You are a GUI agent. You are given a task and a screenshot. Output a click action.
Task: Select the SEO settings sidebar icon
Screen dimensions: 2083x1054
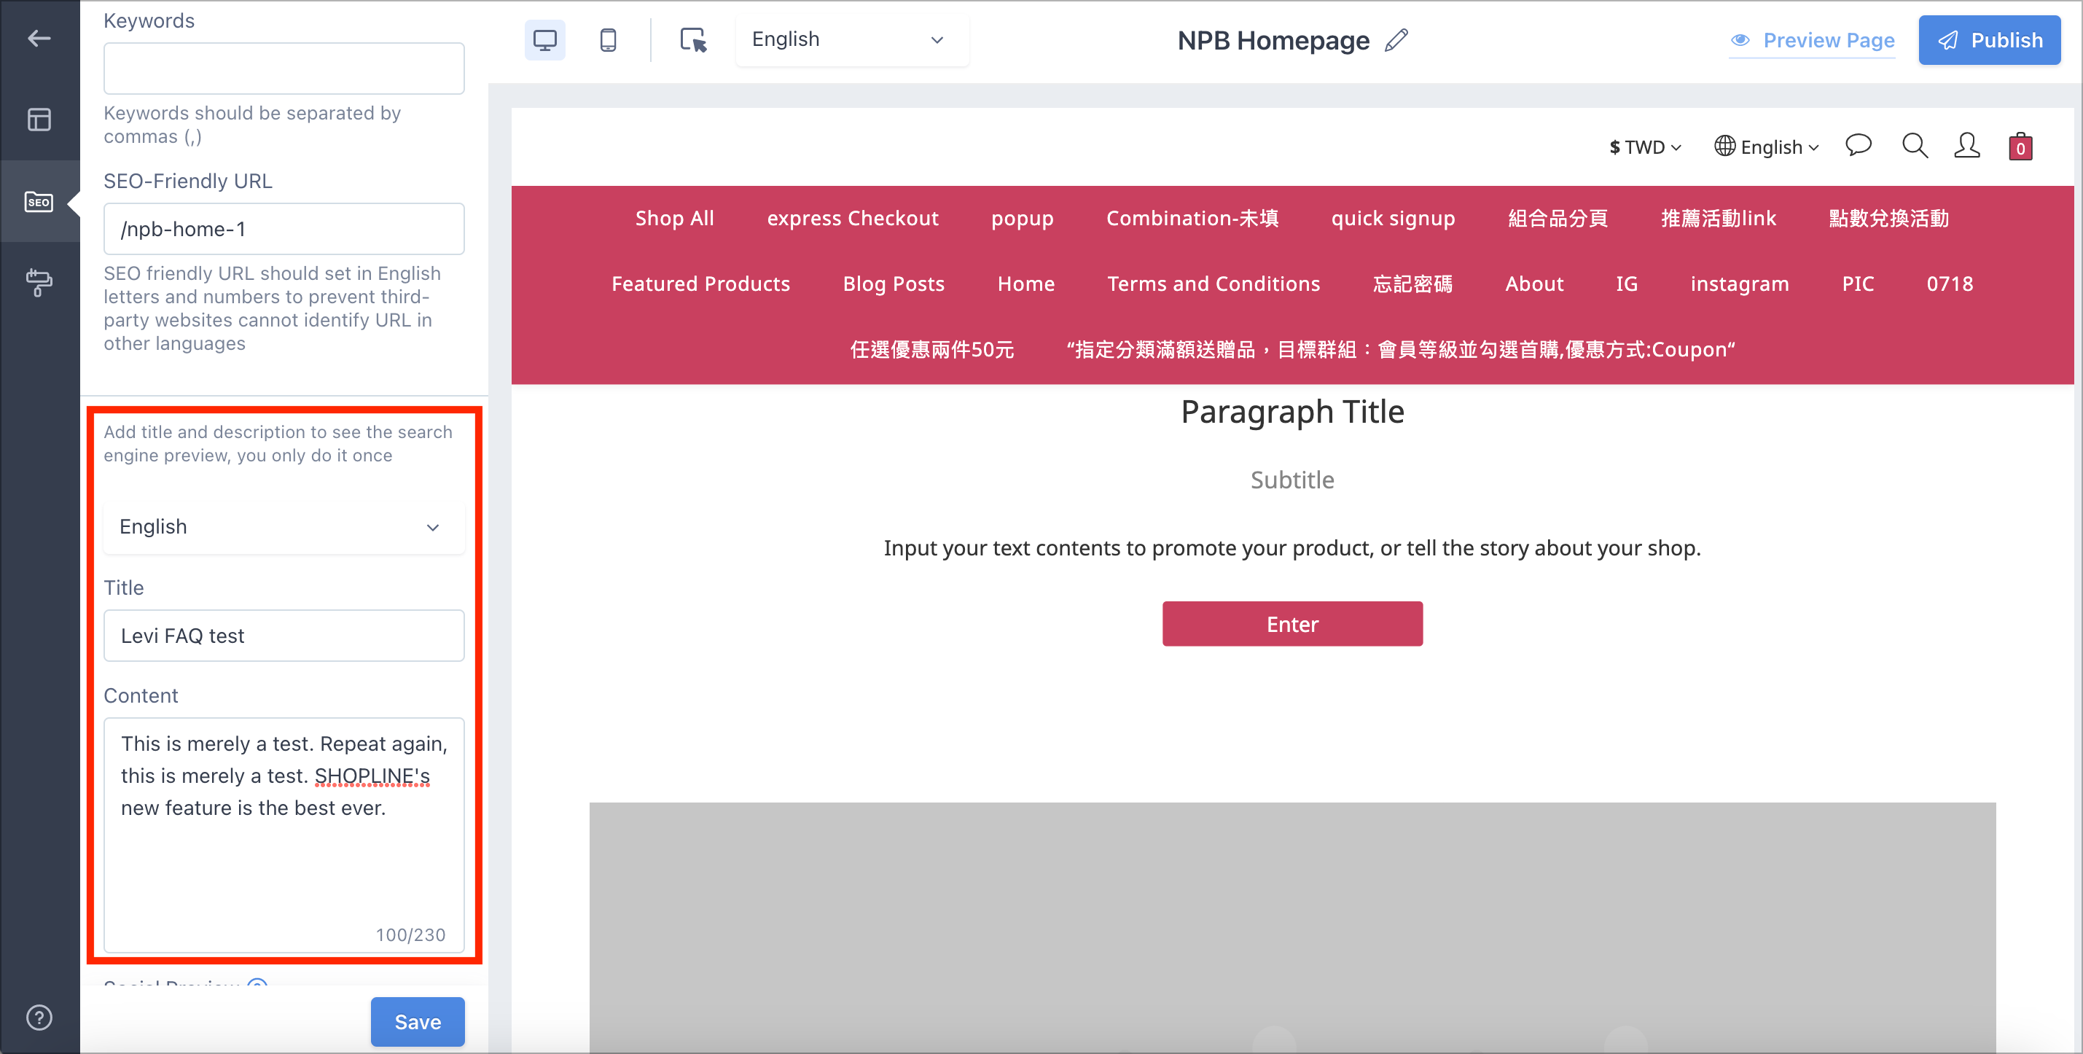tap(39, 201)
